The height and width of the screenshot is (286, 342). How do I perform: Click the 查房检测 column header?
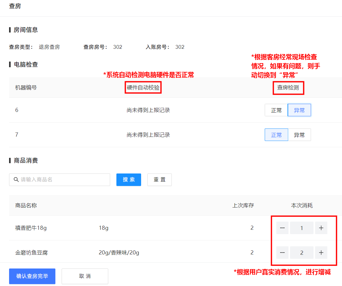click(288, 88)
